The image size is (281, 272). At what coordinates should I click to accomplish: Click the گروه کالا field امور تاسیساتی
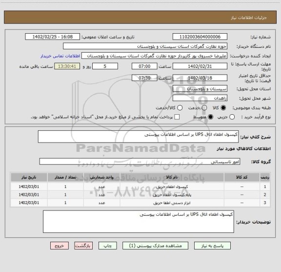pos(140,162)
